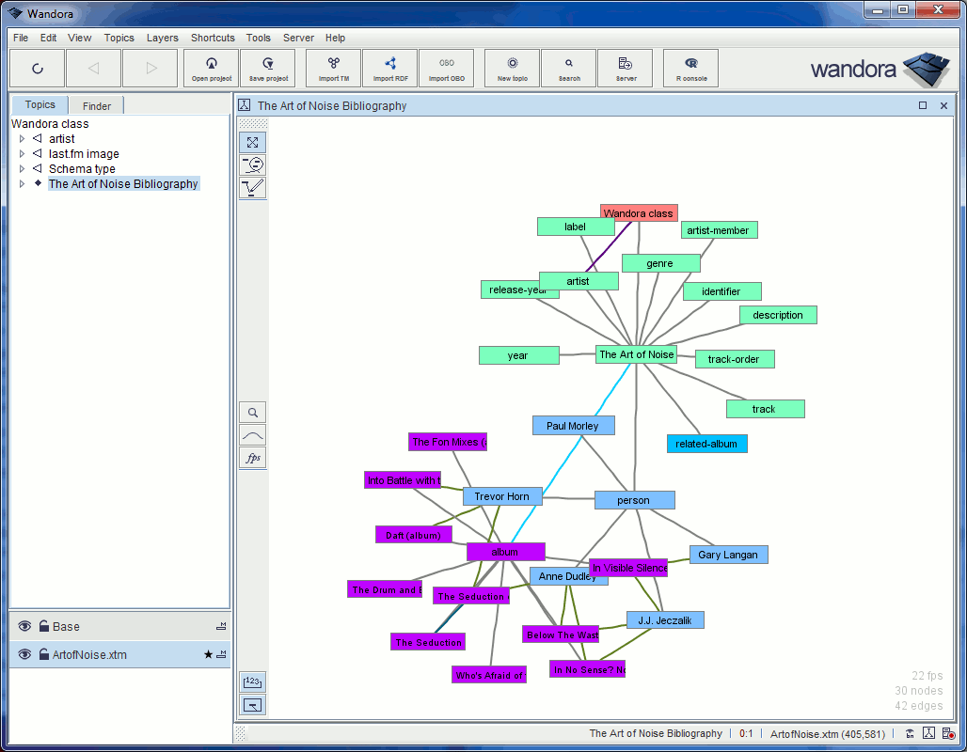Open Search using the toolbar icon
Viewport: 967px width, 752px height.
coord(568,68)
